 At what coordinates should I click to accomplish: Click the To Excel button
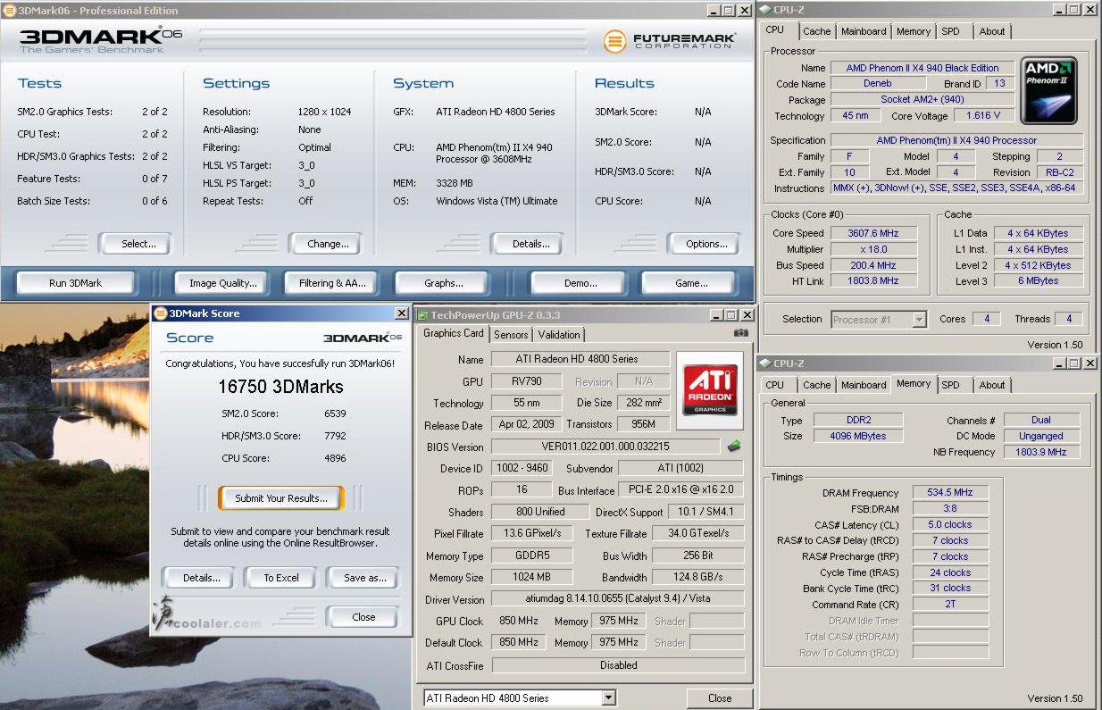[x=281, y=578]
